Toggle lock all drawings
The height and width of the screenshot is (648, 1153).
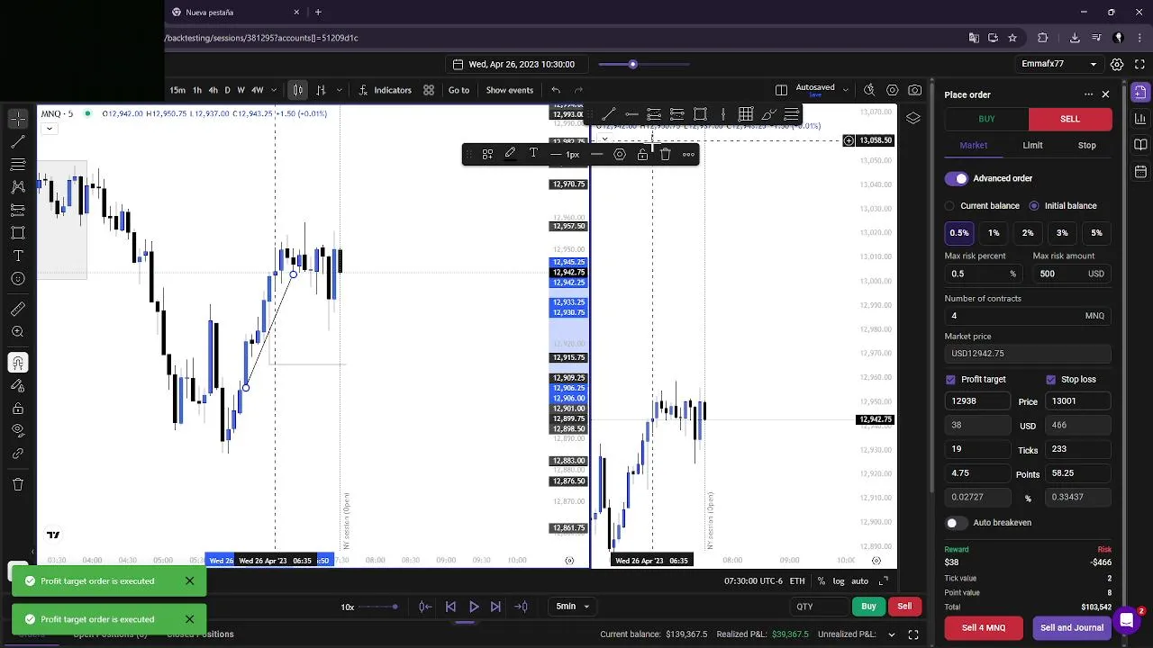point(18,409)
